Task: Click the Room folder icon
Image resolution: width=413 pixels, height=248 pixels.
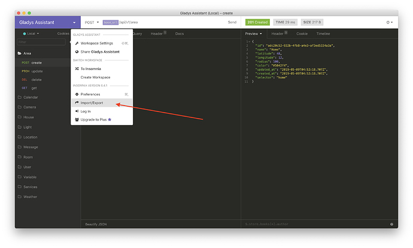Action: pyautogui.click(x=20, y=157)
